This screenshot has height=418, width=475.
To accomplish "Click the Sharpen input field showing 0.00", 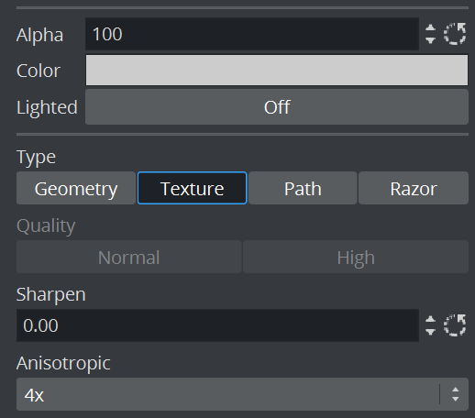I will coord(217,325).
